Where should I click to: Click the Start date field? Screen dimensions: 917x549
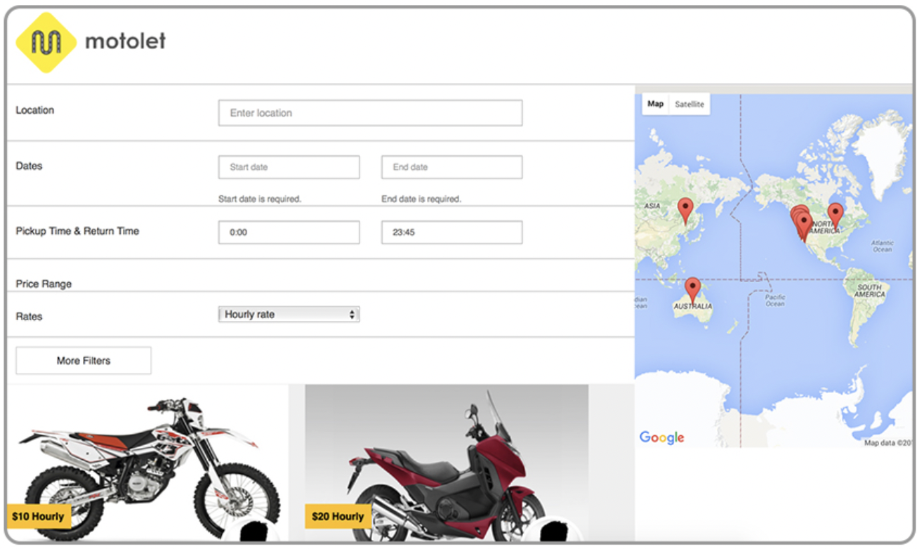[x=289, y=167]
